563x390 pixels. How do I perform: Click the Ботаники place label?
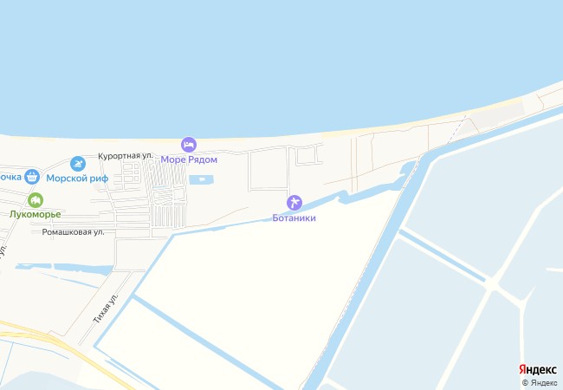point(294,218)
